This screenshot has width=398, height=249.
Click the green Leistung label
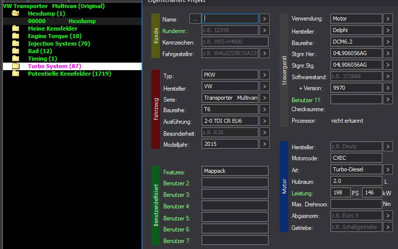[x=302, y=193]
